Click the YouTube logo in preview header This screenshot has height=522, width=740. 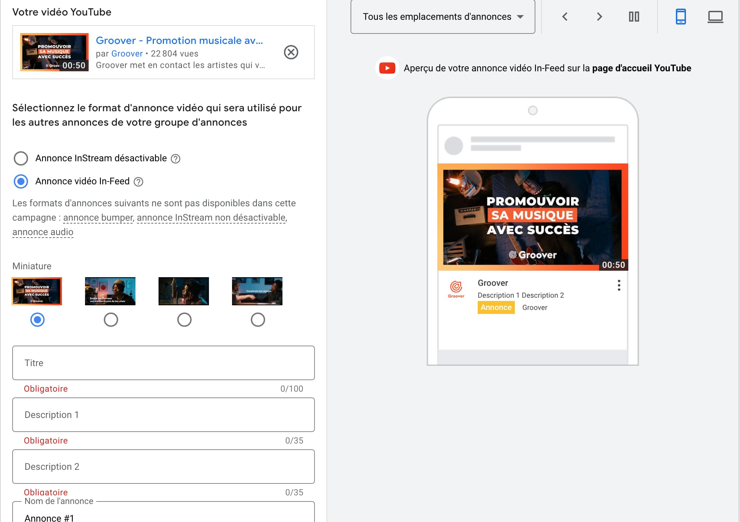[x=387, y=68]
